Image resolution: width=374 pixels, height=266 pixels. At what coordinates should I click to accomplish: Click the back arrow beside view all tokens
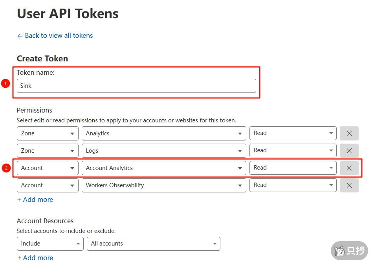pos(20,35)
